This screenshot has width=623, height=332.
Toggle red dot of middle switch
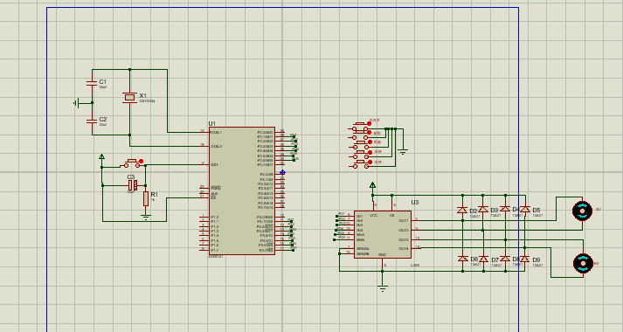[x=370, y=142]
